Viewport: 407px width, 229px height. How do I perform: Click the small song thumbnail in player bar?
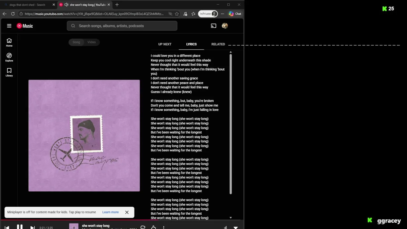74,227
